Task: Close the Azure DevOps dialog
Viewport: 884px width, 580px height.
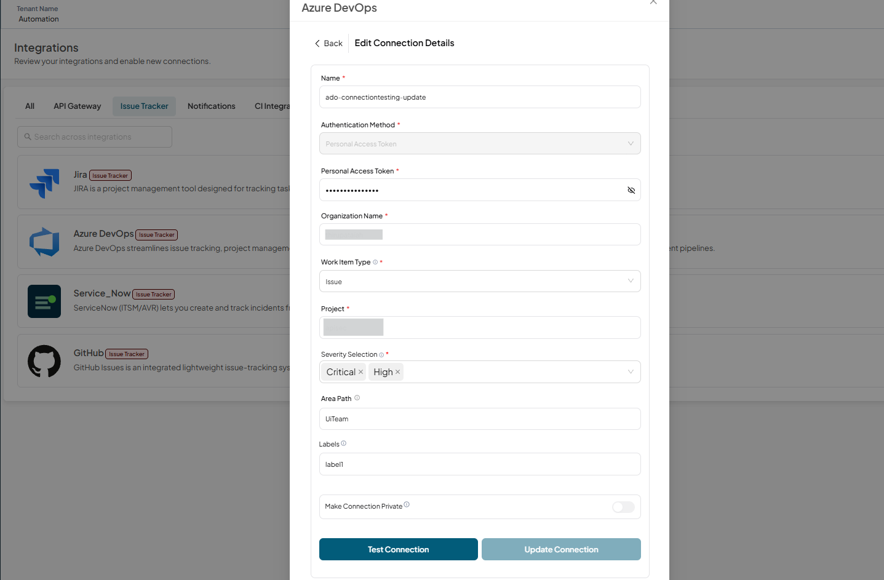Action: point(653,2)
